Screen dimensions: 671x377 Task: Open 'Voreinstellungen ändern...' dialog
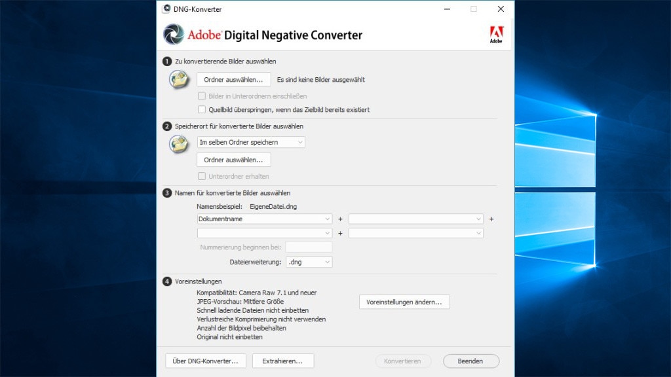click(404, 302)
